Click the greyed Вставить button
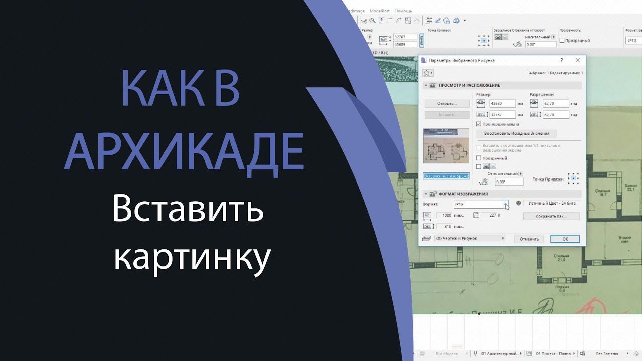Screen dimensions: 642x361 tap(447, 115)
